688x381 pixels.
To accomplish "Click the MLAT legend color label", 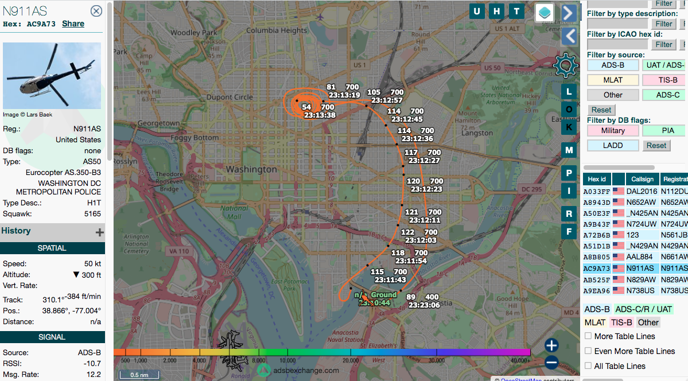I will (x=595, y=322).
